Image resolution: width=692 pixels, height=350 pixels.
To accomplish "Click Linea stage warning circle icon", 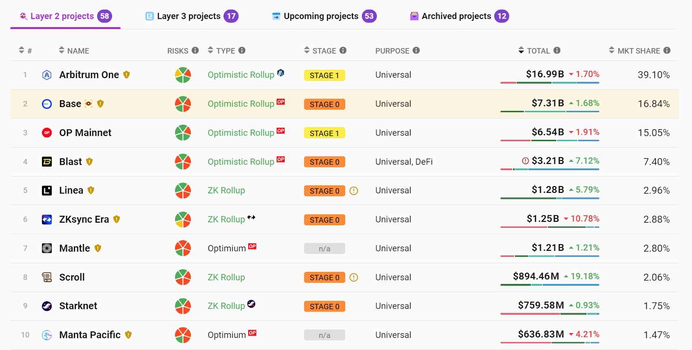I will pos(354,190).
